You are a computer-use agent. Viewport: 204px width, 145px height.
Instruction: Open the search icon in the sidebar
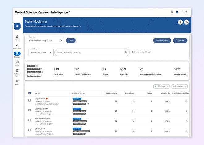(17, 26)
